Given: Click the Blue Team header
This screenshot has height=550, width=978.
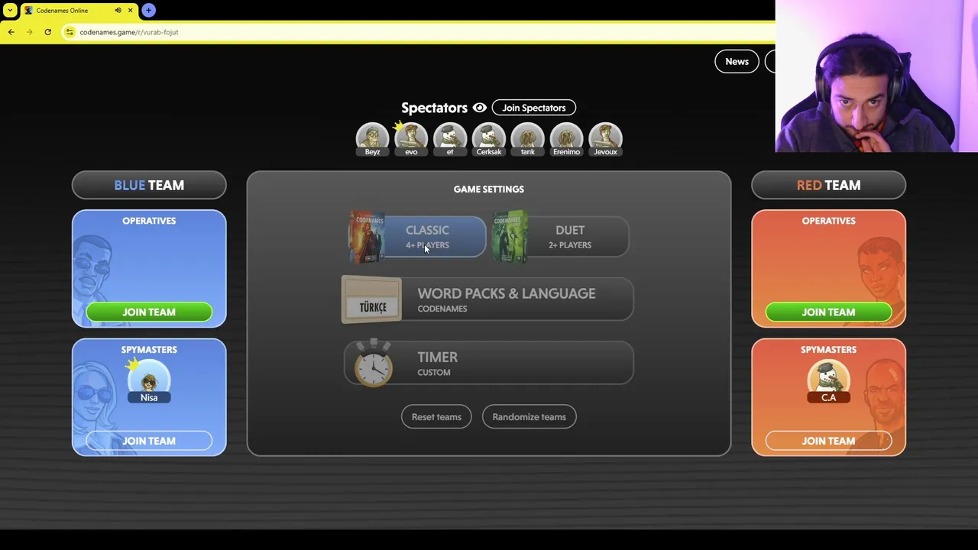Looking at the screenshot, I should (149, 185).
